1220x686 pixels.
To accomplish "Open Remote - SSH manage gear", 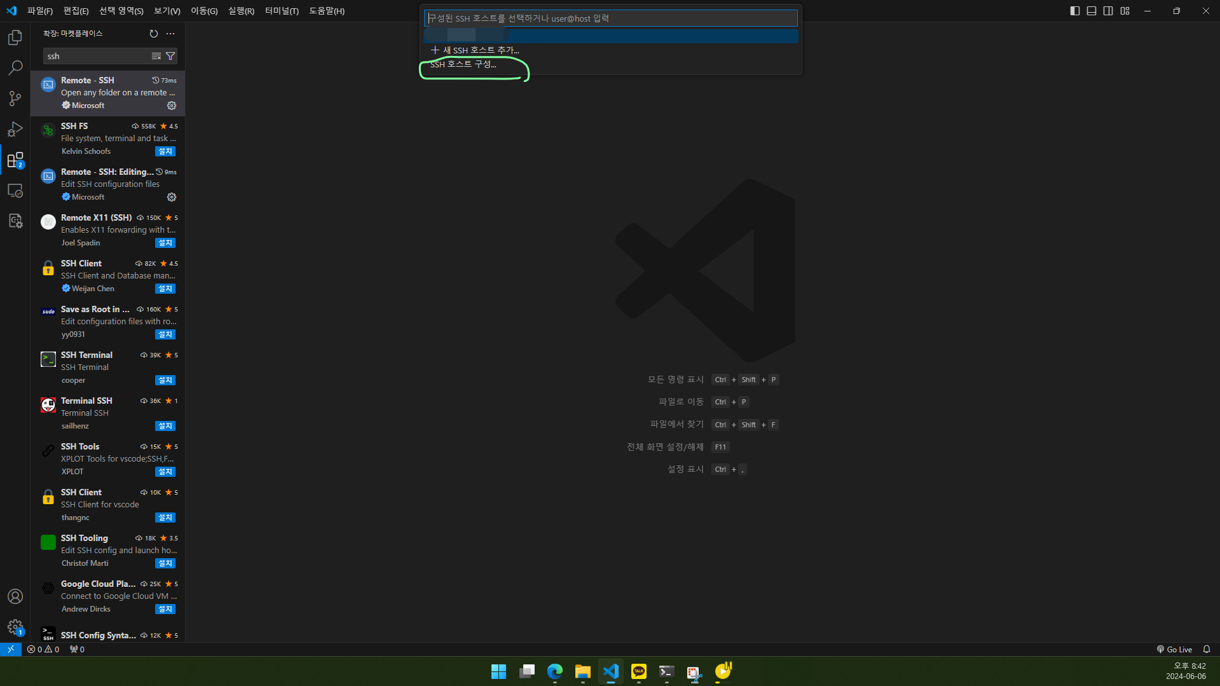I will tap(172, 106).
